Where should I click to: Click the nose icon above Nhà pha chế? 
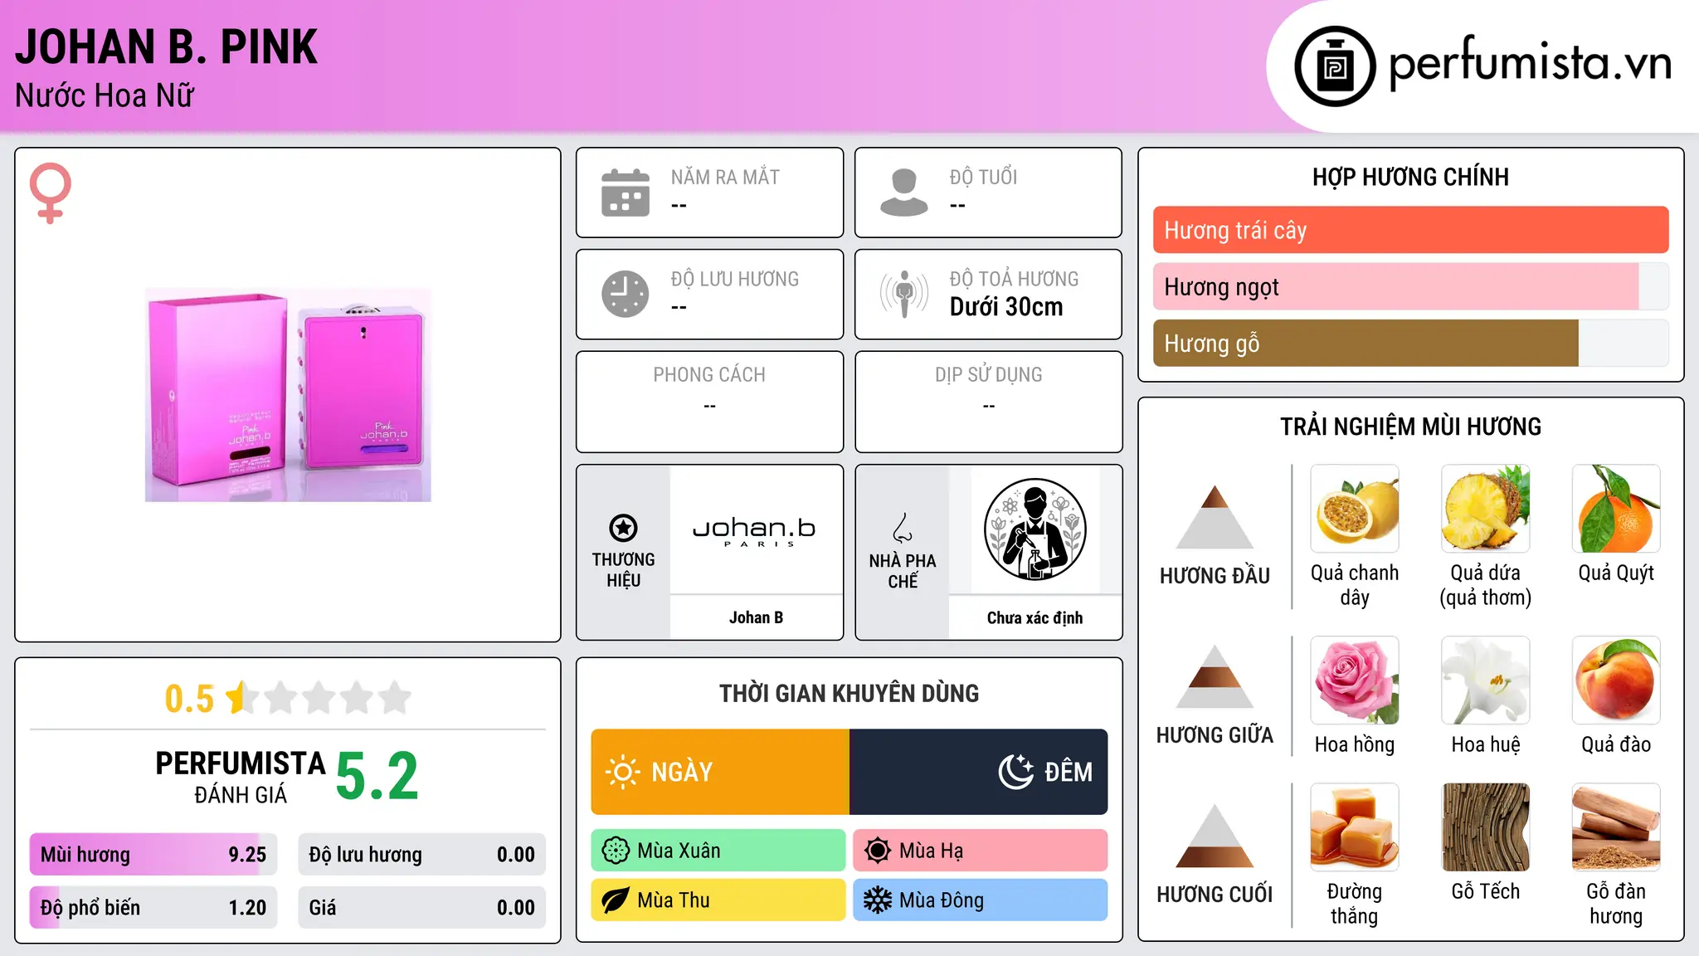click(x=903, y=528)
